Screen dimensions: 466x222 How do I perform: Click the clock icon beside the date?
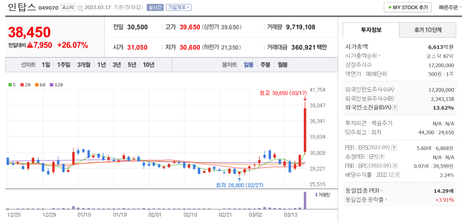tap(80, 8)
